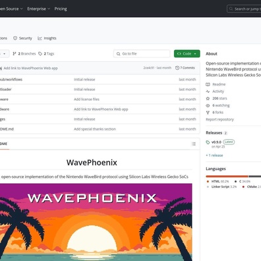Click the Linker Script 3.2% language link

[221, 187]
